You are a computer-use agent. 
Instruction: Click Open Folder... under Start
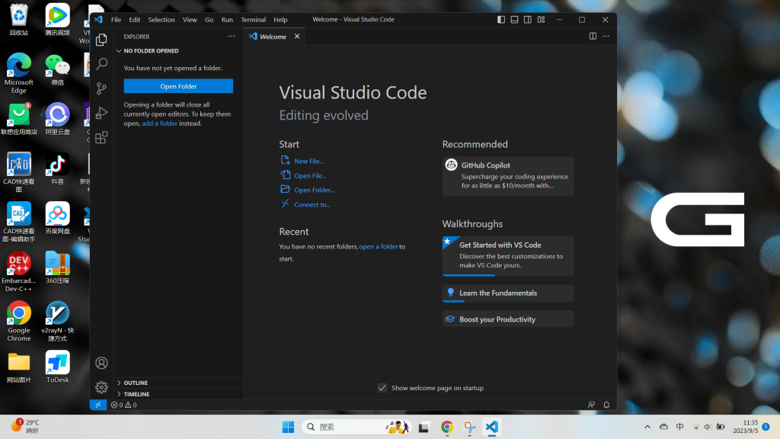click(308, 190)
